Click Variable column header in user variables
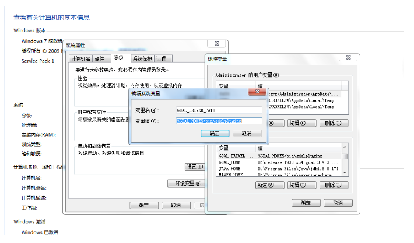The height and width of the screenshot is (243, 414). pyautogui.click(x=236, y=85)
